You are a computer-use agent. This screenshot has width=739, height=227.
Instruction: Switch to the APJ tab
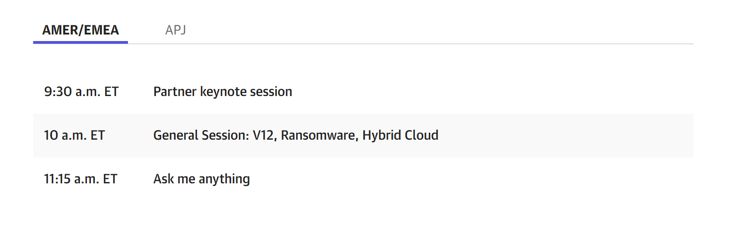pyautogui.click(x=176, y=30)
